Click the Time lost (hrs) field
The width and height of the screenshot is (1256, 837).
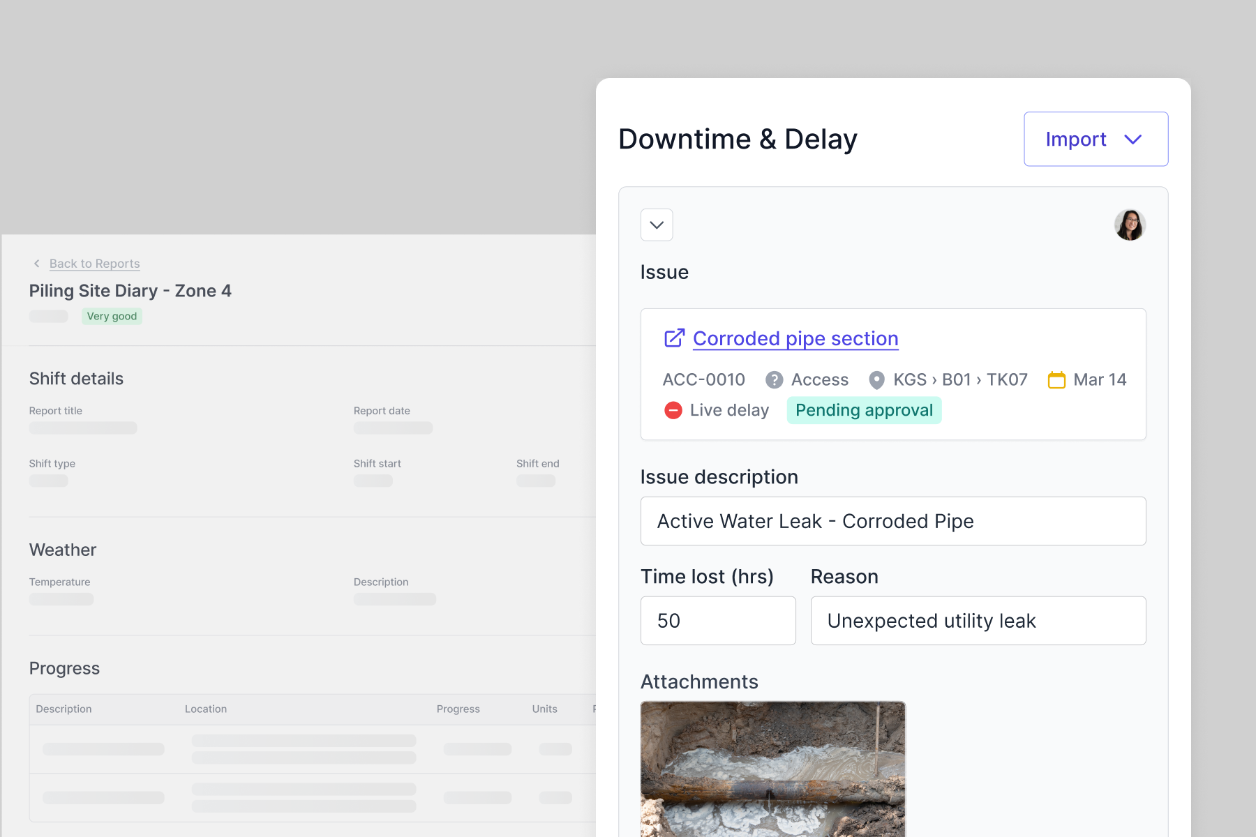click(x=718, y=620)
